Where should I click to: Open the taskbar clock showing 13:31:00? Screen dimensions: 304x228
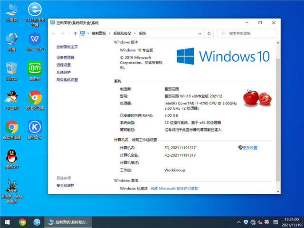point(291,222)
